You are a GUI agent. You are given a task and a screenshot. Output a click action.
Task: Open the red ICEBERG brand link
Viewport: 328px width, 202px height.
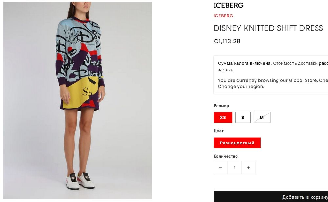(223, 16)
